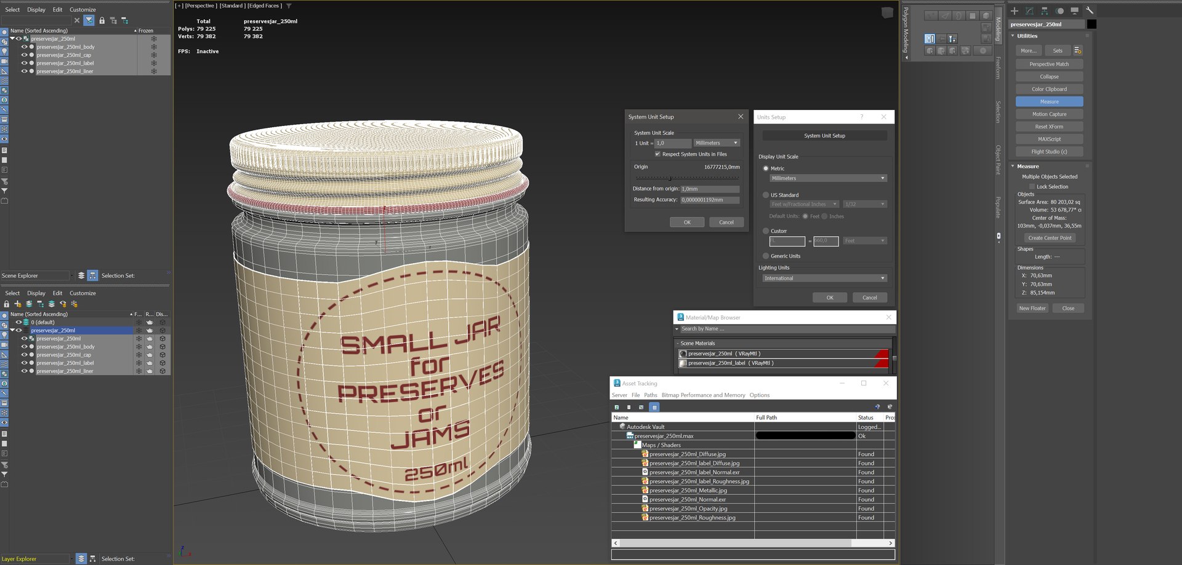The width and height of the screenshot is (1182, 565).
Task: Click the Perspective Match utility button
Action: (x=1049, y=64)
